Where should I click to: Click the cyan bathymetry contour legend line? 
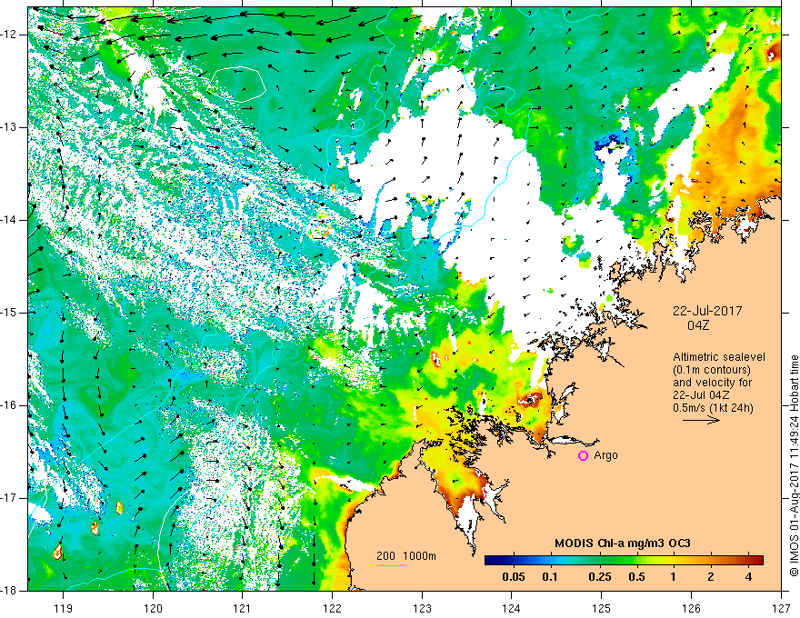pyautogui.click(x=392, y=565)
